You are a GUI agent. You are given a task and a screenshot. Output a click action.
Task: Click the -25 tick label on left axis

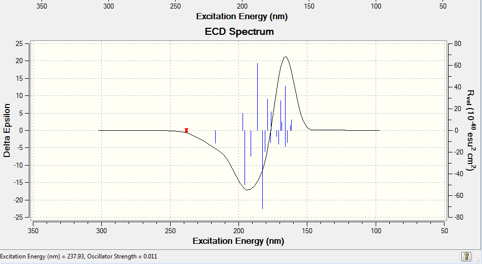[18, 217]
